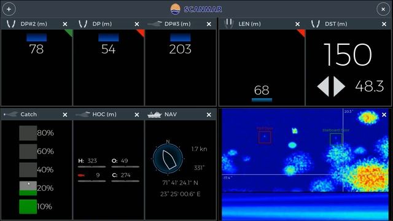The width and height of the screenshot is (393, 221).
Task: Click the 68 length value
Action: tap(262, 90)
